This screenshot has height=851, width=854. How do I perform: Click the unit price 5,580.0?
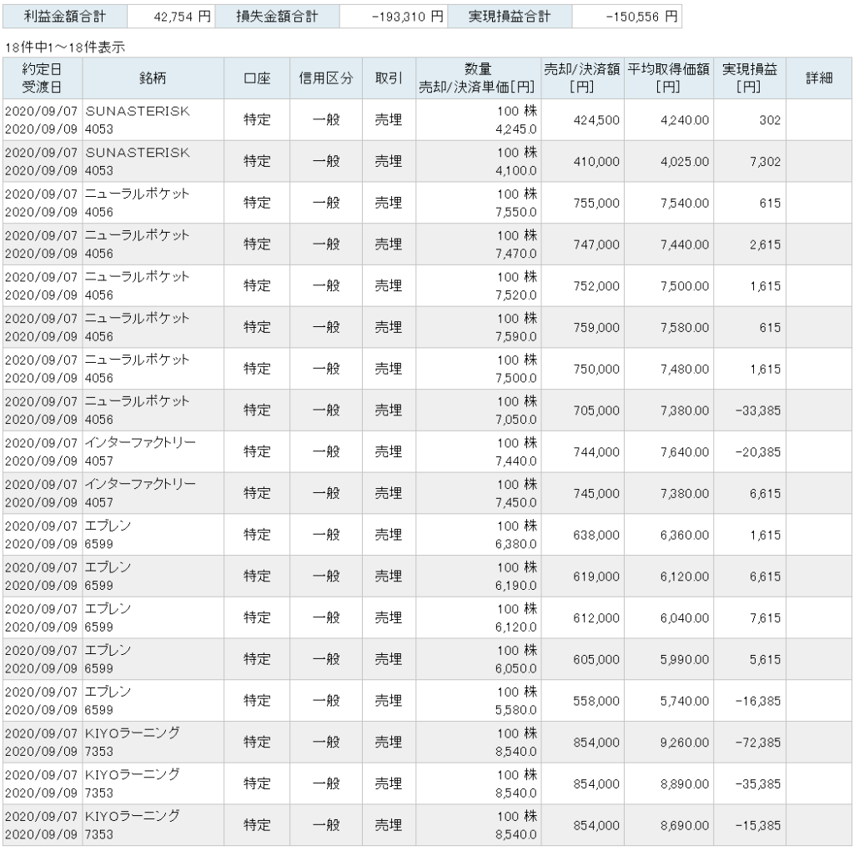515,711
